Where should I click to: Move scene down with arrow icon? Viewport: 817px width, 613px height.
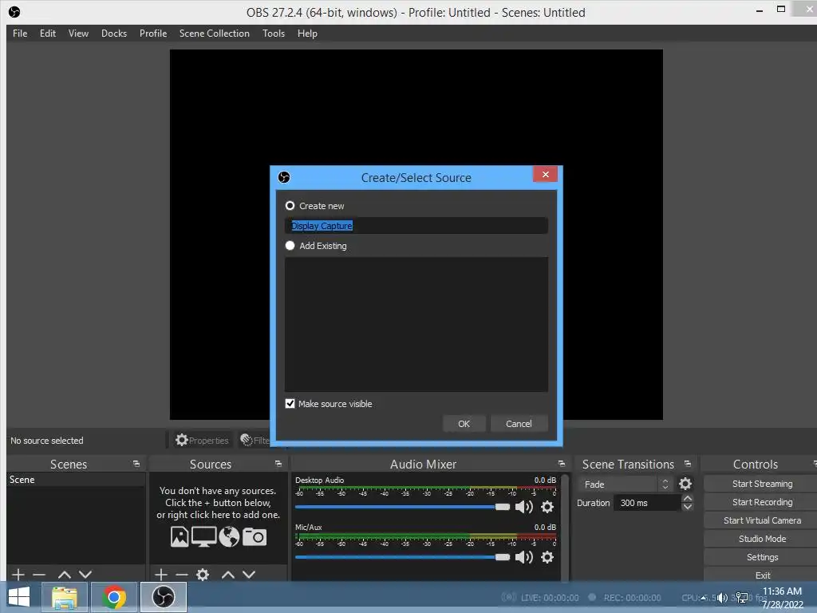[85, 575]
